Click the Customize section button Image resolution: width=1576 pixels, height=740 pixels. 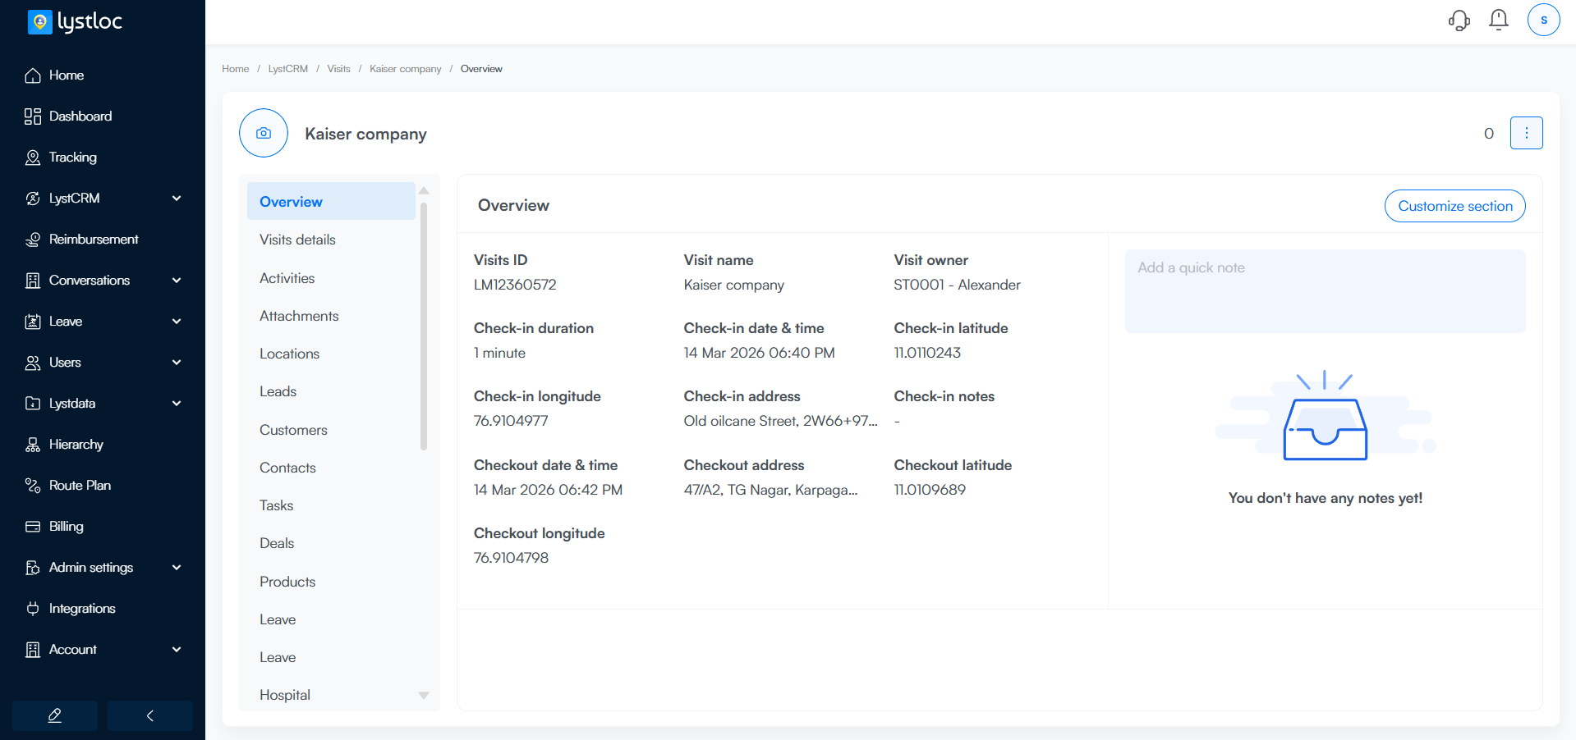point(1454,206)
